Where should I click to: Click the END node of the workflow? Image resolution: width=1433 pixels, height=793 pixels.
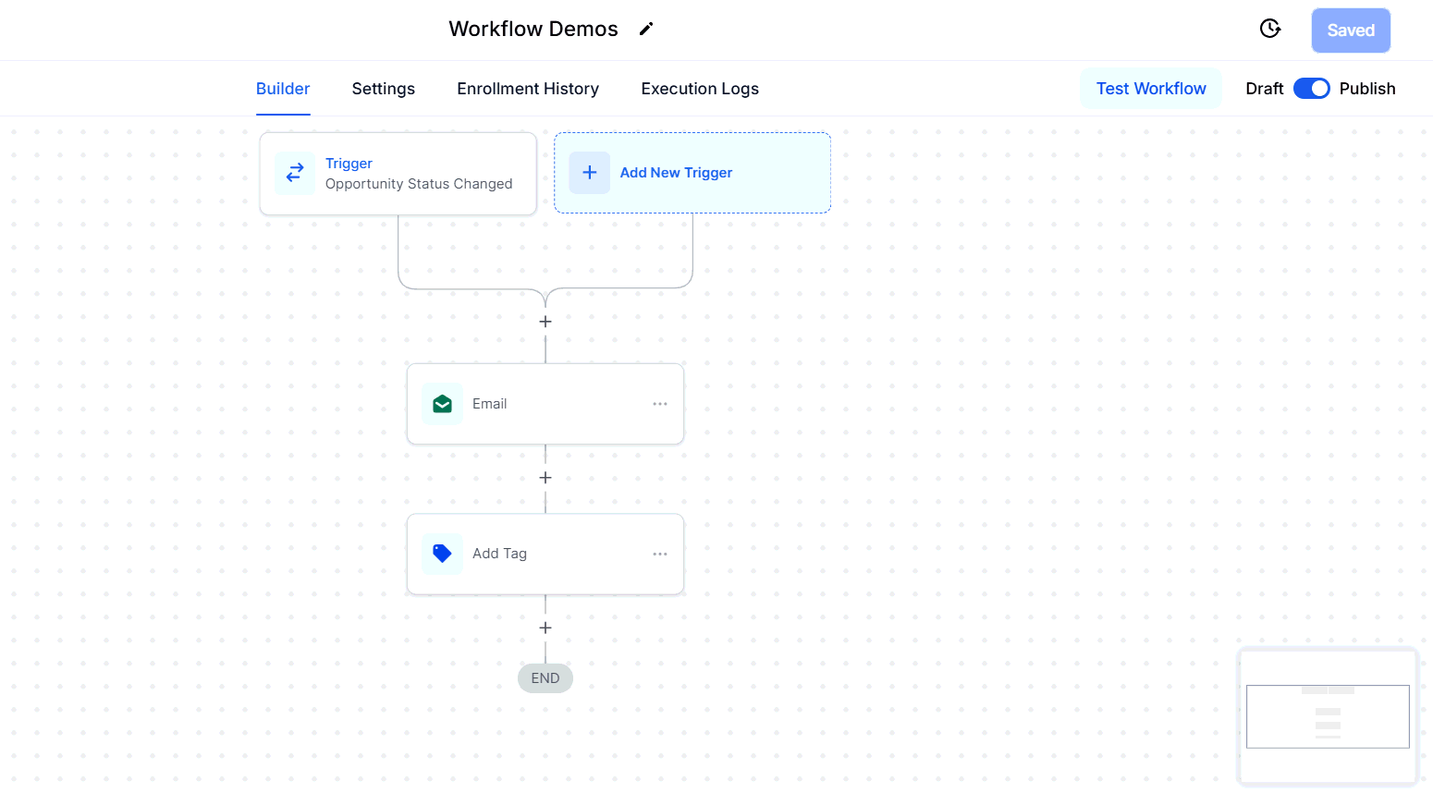coord(545,677)
